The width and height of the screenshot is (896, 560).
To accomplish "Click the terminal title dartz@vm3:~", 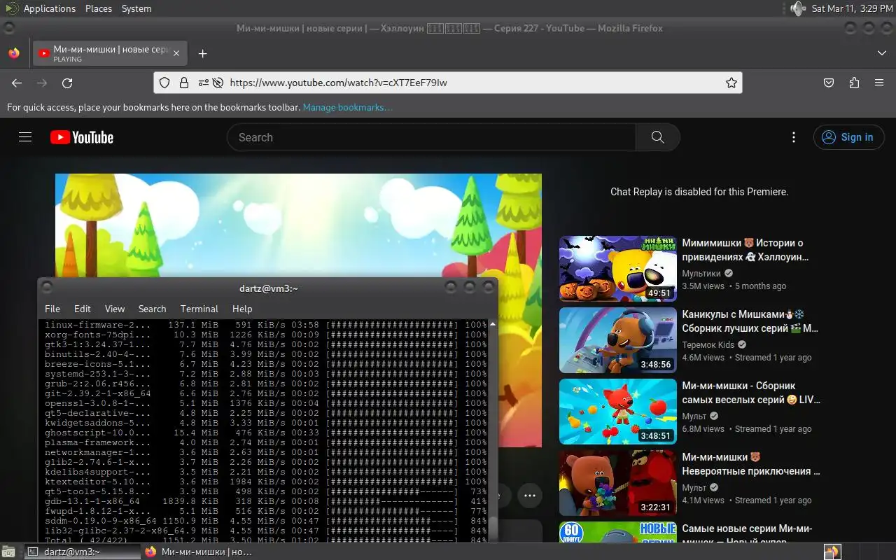I will [269, 288].
